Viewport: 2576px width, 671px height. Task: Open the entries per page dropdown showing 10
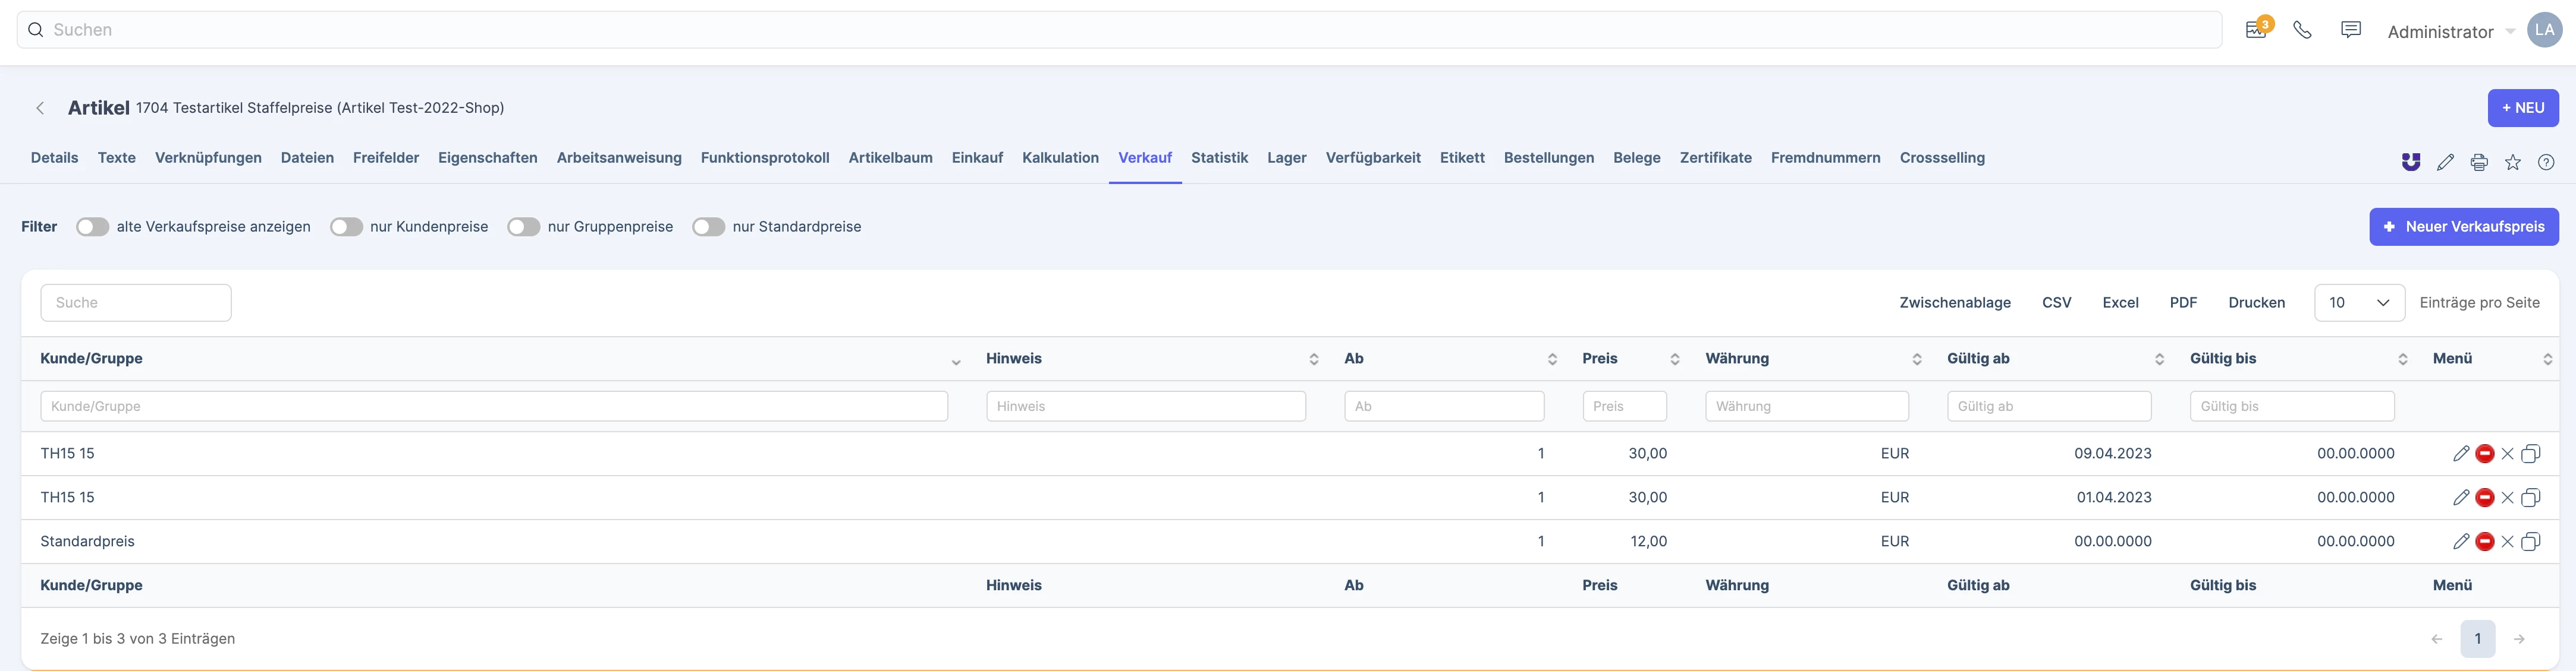tap(2359, 303)
